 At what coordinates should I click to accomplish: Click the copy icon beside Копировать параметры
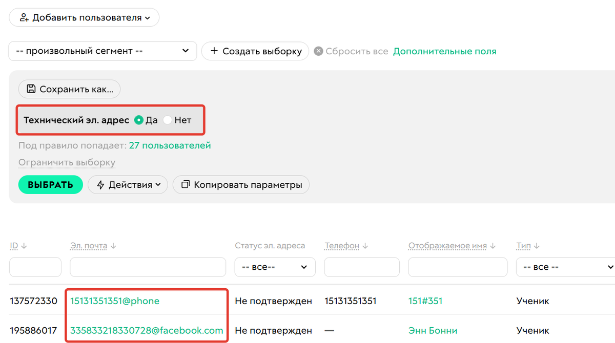click(186, 184)
